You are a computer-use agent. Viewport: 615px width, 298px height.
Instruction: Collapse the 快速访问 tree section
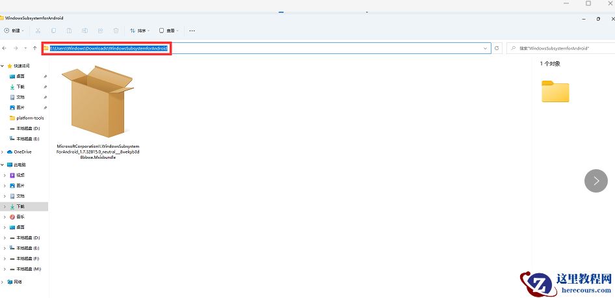[x=3, y=66]
